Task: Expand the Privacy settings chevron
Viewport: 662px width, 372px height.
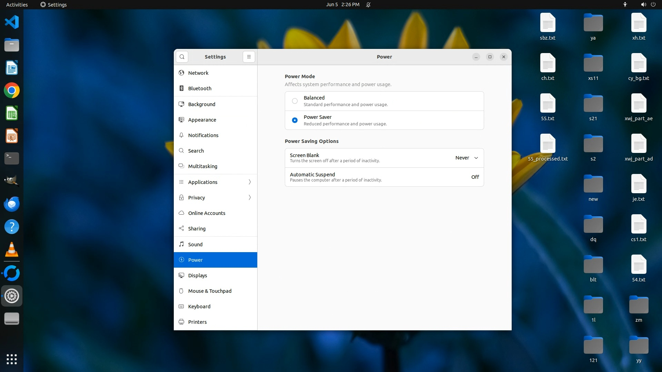Action: click(x=250, y=197)
